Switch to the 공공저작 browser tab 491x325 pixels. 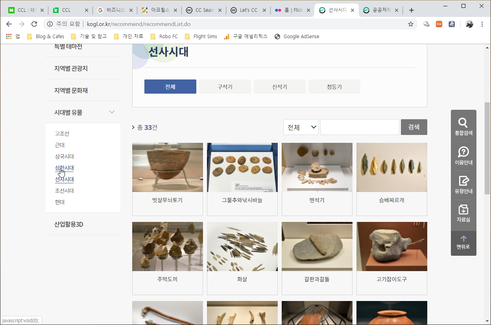coord(381,10)
